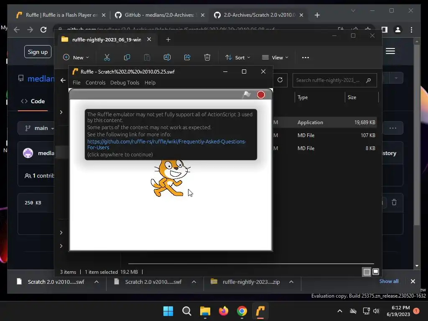This screenshot has width=428, height=321.
Task: Open a new Chrome tab
Action: pos(317,15)
